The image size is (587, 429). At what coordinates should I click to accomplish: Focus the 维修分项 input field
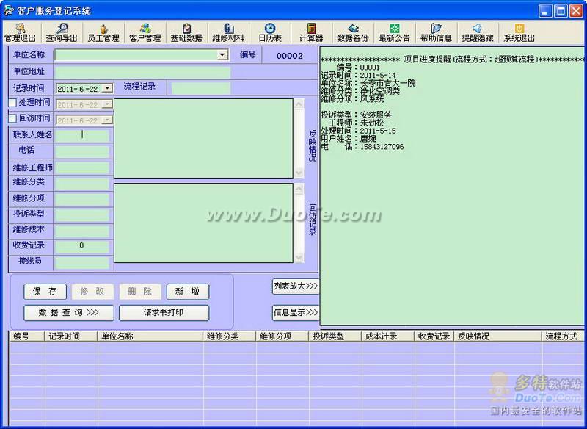click(x=82, y=199)
